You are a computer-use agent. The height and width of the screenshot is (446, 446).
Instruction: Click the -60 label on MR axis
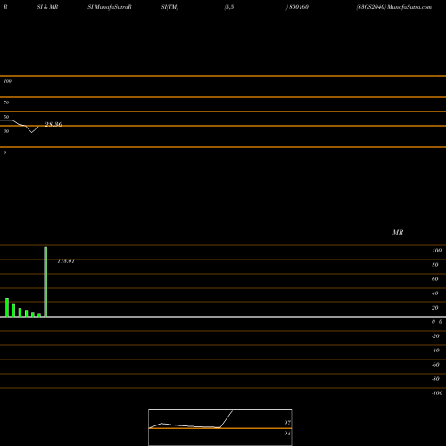[435, 365]
